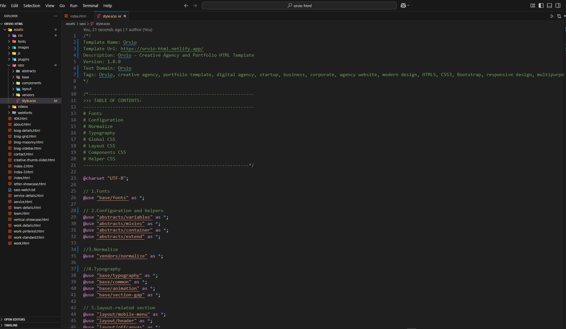Click the orvio-html command center search box
Viewport: 566px width, 329px height.
click(x=299, y=6)
